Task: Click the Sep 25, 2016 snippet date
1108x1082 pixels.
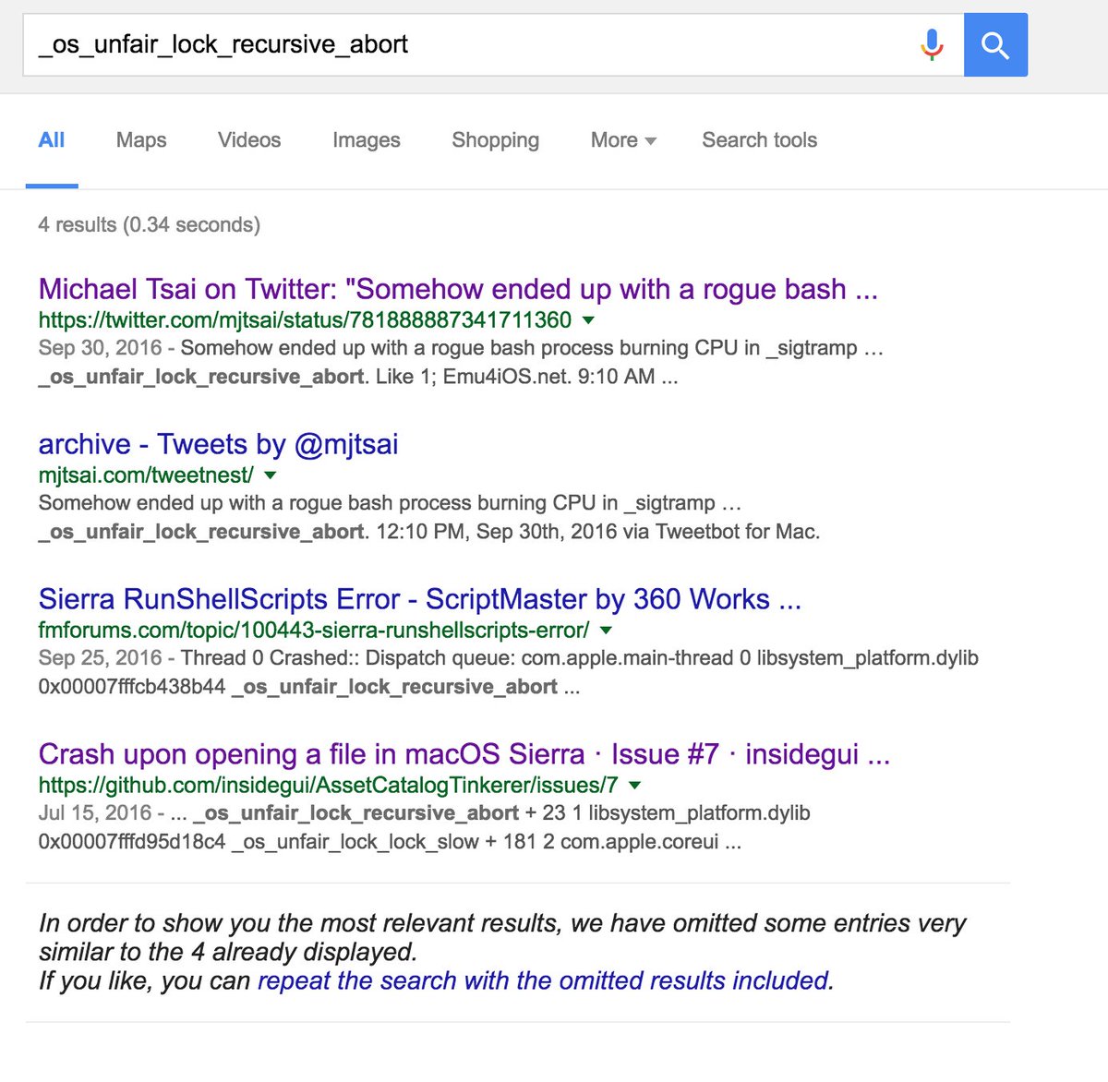Action: (x=100, y=658)
